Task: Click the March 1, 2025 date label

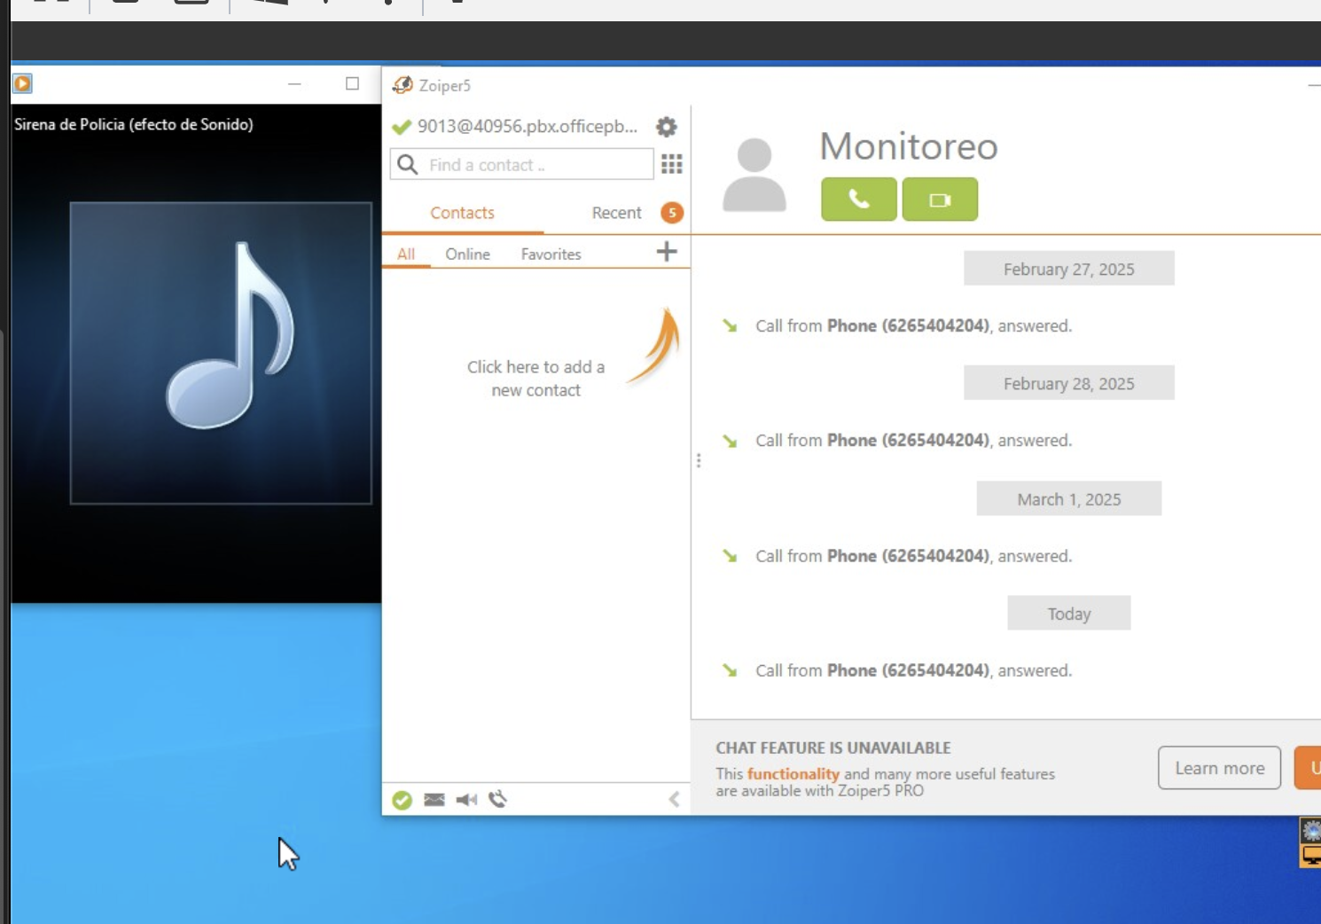Action: 1069,499
